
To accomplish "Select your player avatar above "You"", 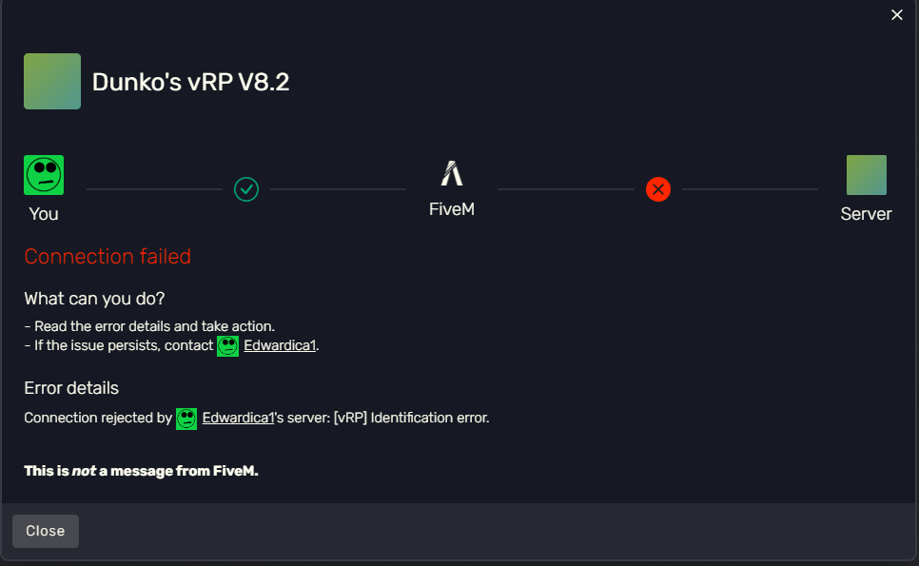I will (43, 174).
